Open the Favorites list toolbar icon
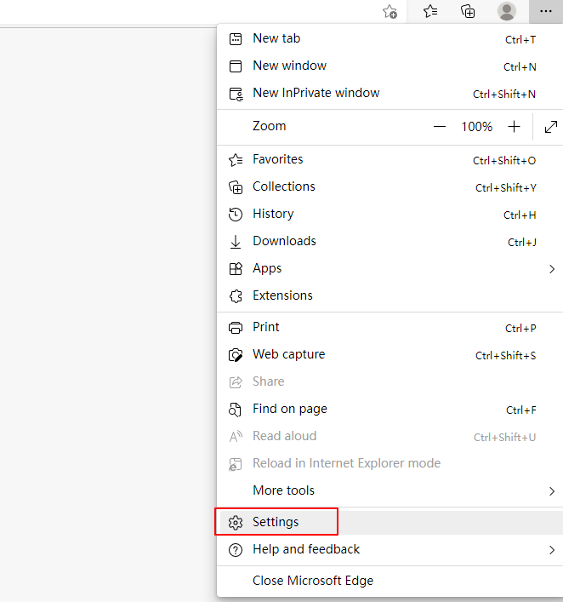563x602 pixels. (430, 11)
